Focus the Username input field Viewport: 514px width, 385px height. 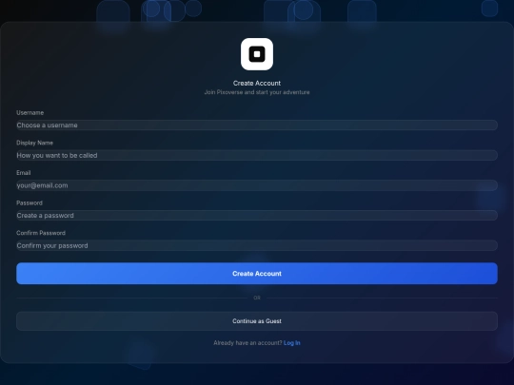(x=257, y=125)
